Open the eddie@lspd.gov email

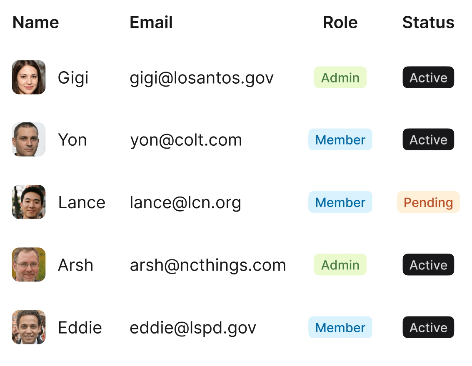click(193, 328)
